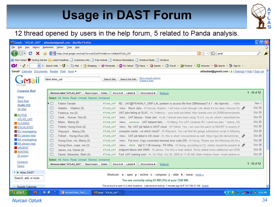Open the Yahoo toolbar search box dropdown

pyautogui.click(x=39, y=66)
